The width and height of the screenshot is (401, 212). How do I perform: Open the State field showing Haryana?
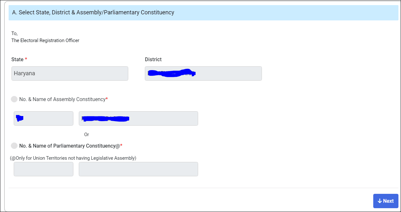click(70, 73)
